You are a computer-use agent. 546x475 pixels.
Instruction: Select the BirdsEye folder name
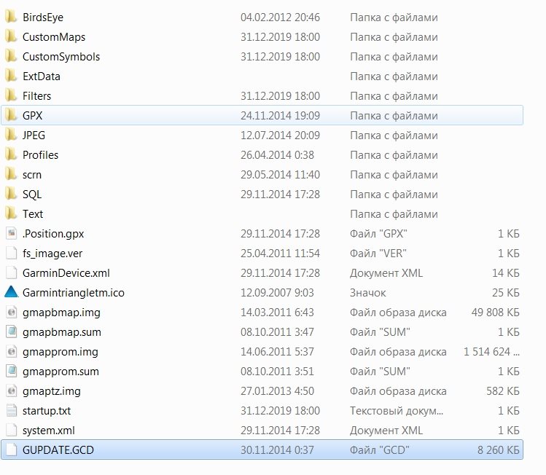[43, 17]
